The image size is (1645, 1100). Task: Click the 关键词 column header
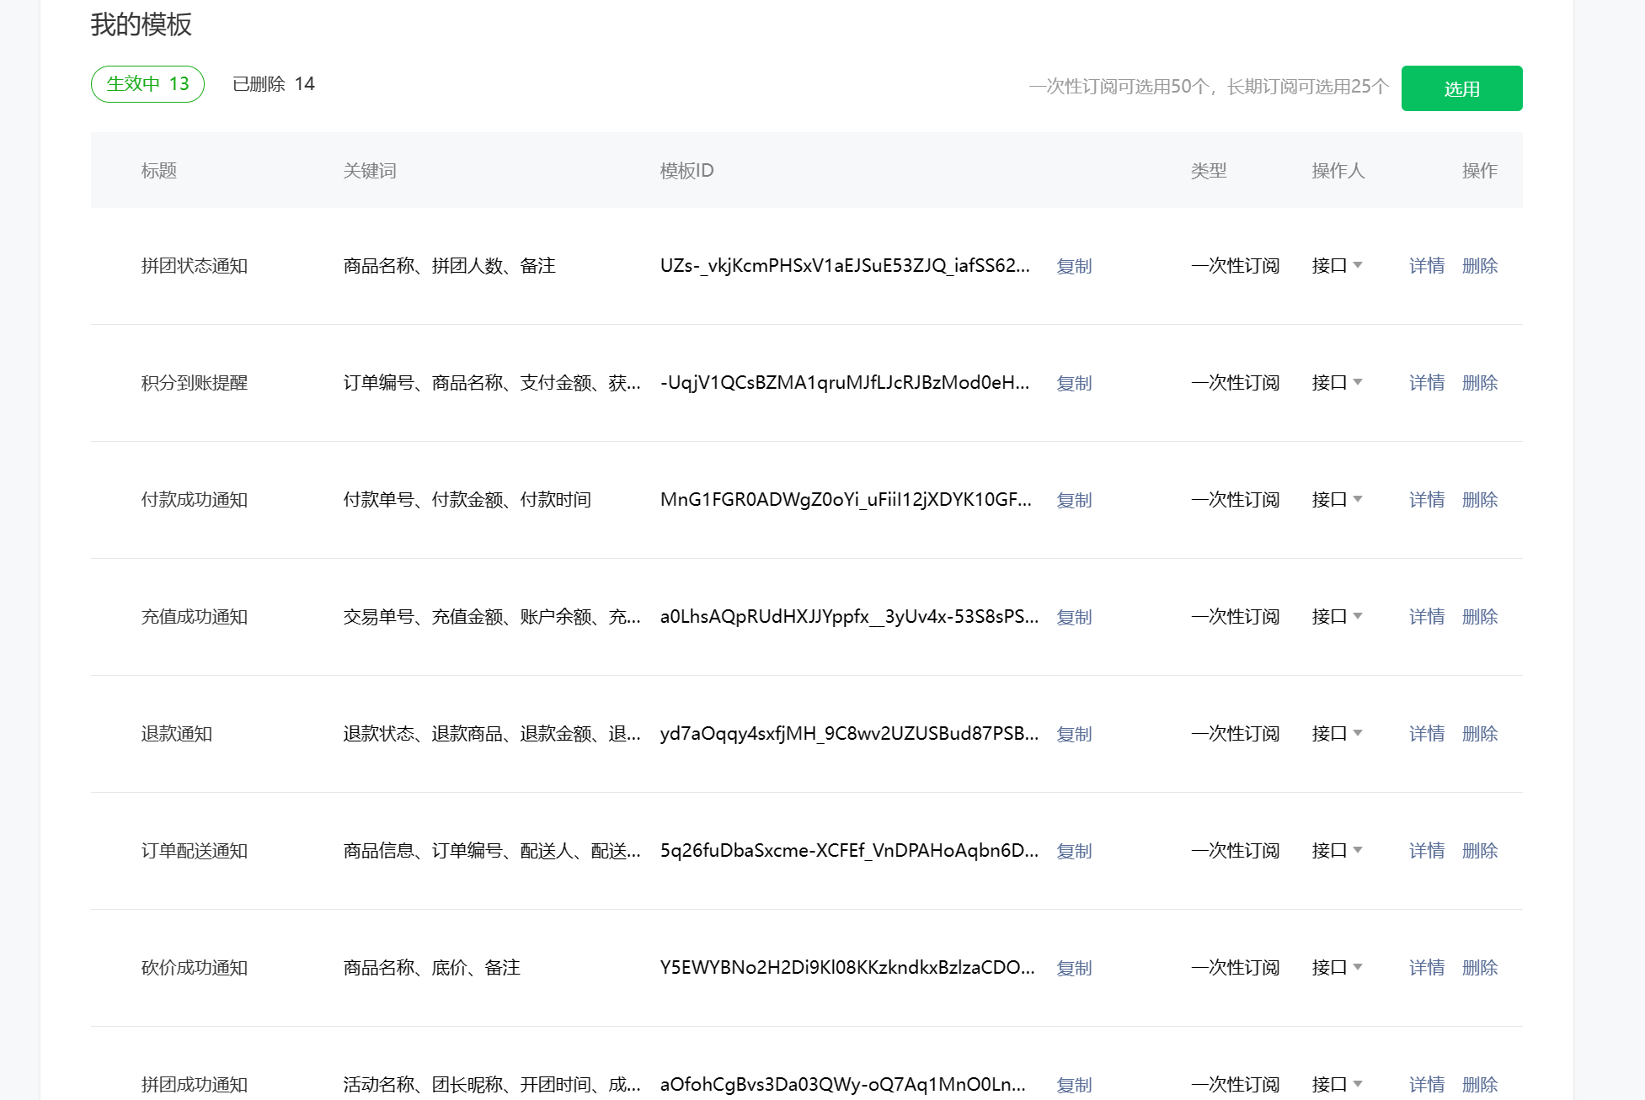370,171
